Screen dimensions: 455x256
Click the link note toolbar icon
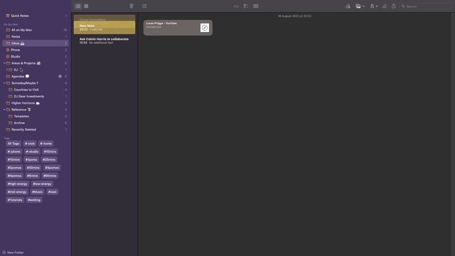pyautogui.click(x=348, y=6)
